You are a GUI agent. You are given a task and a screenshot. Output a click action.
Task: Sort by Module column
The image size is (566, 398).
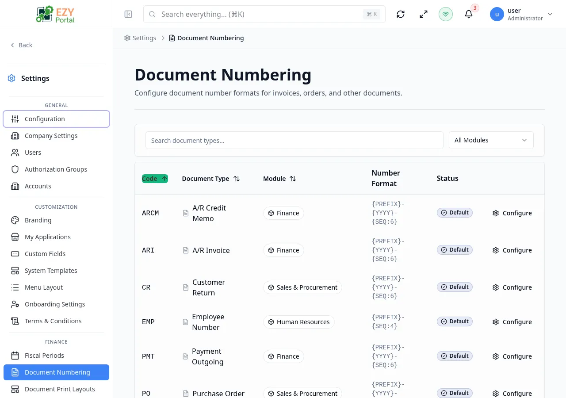(279, 179)
